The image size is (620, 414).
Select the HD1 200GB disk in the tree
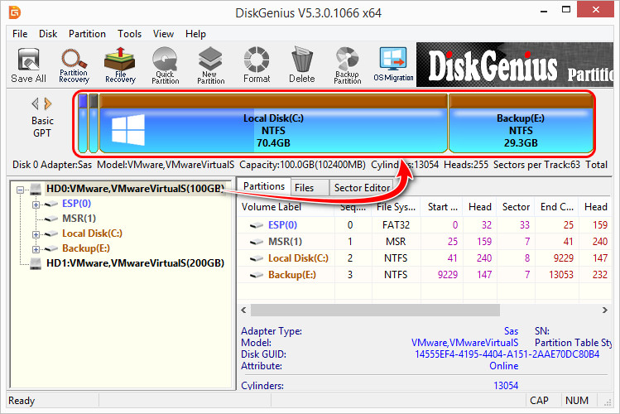135,263
